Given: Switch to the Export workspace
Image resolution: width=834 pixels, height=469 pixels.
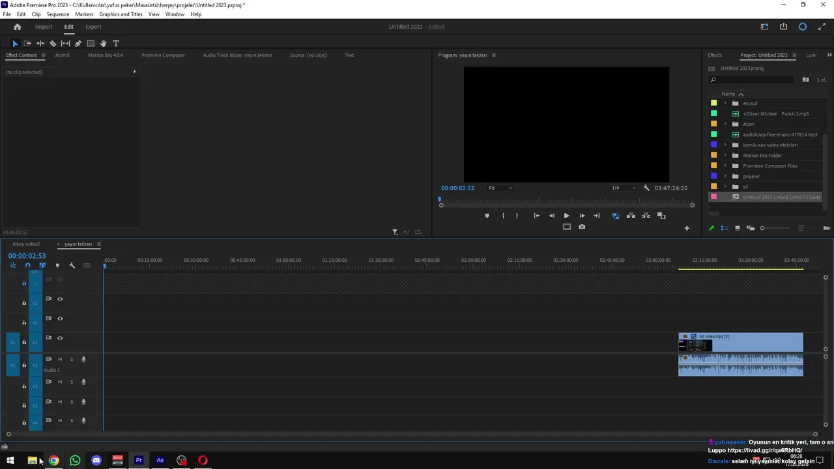Looking at the screenshot, I should point(93,27).
